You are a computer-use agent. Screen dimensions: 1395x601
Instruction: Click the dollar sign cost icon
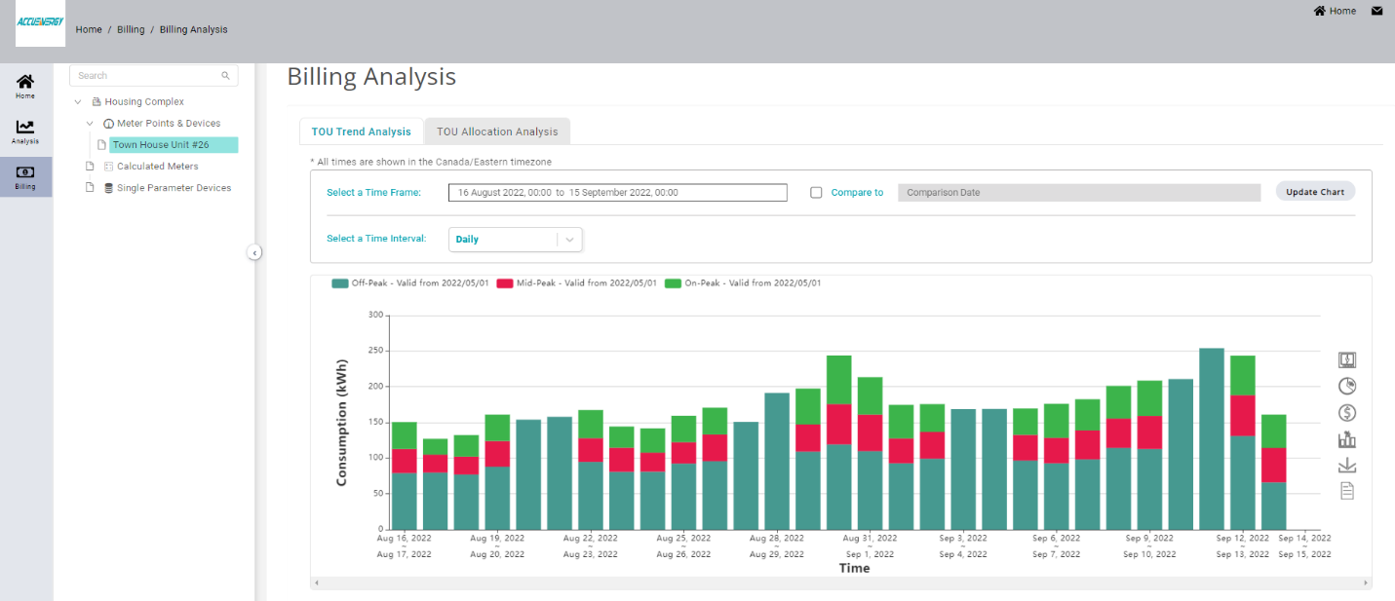1347,413
